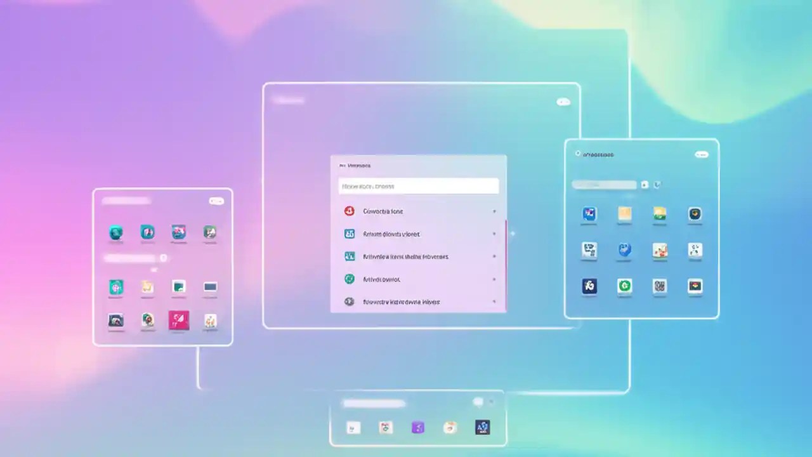This screenshot has width=812, height=457.
Task: Toggle the circular control right of the dock search bar
Action: (x=478, y=402)
